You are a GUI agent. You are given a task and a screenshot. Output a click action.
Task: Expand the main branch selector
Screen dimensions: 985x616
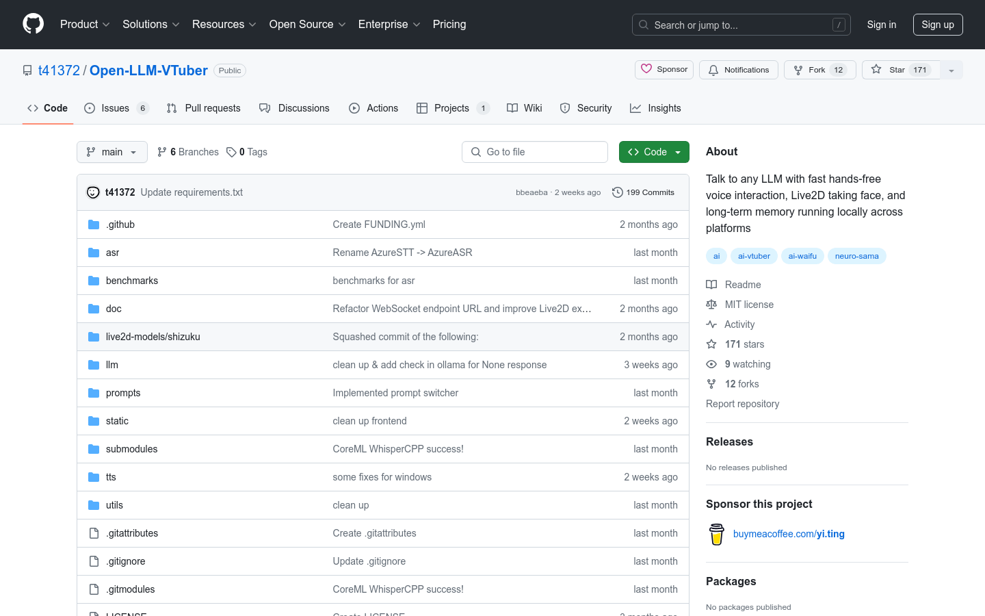(112, 152)
